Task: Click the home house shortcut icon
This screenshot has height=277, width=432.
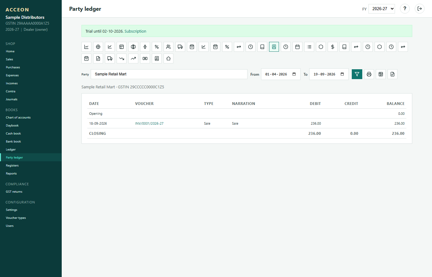Action: [x=168, y=58]
